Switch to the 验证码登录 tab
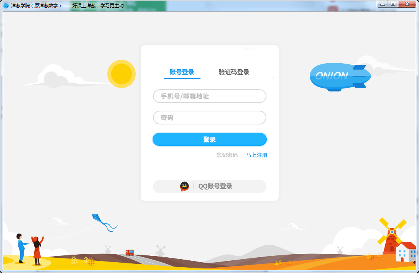This screenshot has height=273, width=419. (x=235, y=72)
